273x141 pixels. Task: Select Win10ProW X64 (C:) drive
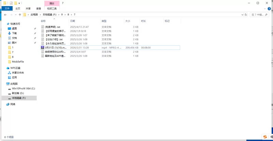click(24, 88)
